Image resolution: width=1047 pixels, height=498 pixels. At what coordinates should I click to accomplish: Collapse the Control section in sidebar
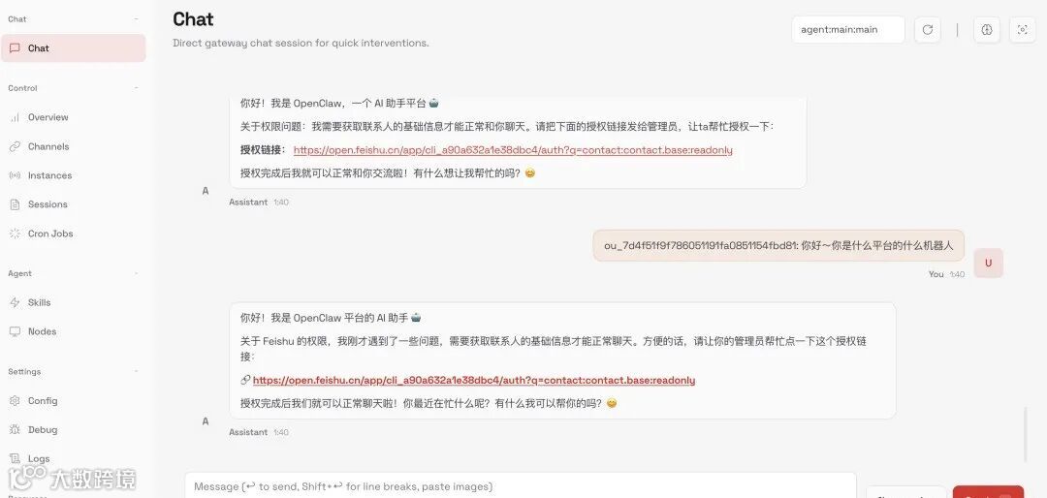137,88
